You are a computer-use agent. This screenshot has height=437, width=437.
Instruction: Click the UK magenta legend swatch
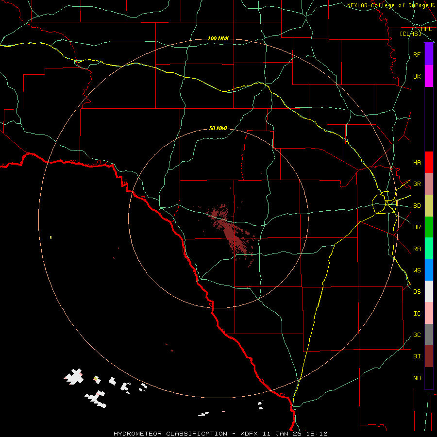[x=429, y=76]
